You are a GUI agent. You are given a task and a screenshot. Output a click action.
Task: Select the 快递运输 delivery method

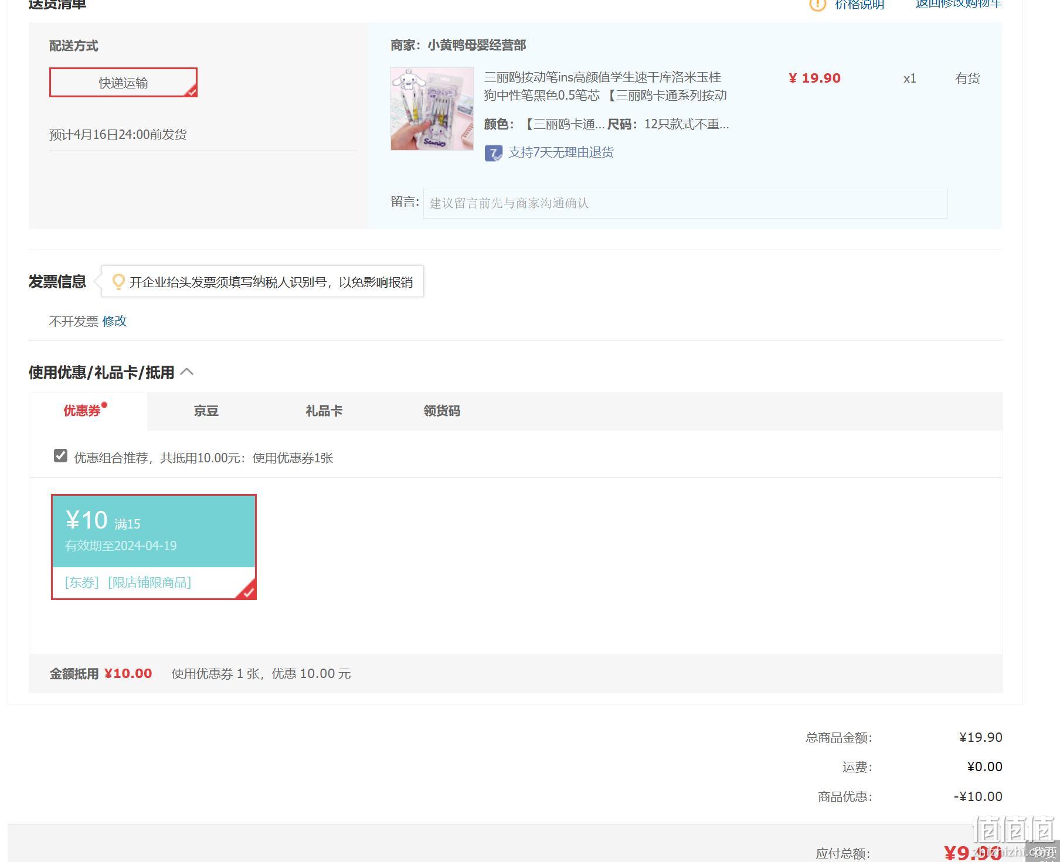pyautogui.click(x=123, y=83)
